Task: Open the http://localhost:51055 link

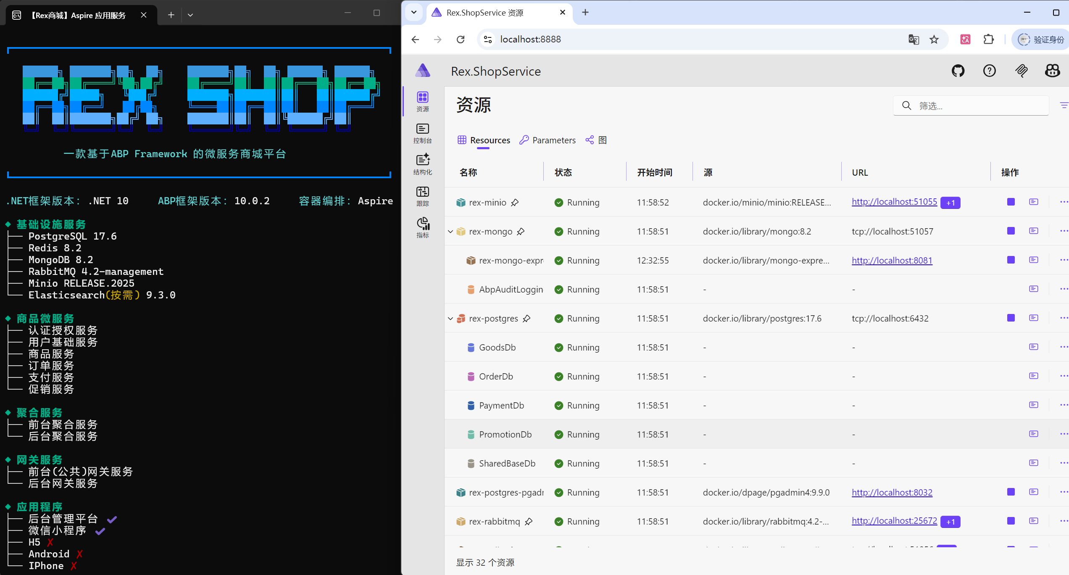Action: point(894,202)
